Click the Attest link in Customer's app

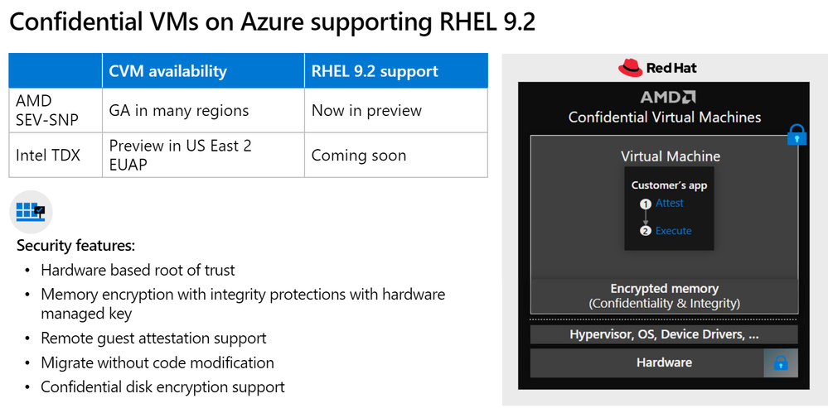pos(670,203)
